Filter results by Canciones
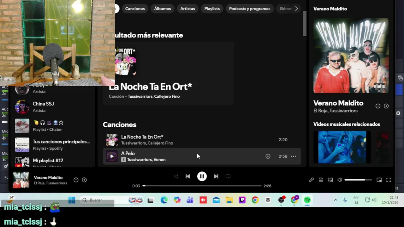Screen dimensions: 404x227 pyautogui.click(x=135, y=9)
